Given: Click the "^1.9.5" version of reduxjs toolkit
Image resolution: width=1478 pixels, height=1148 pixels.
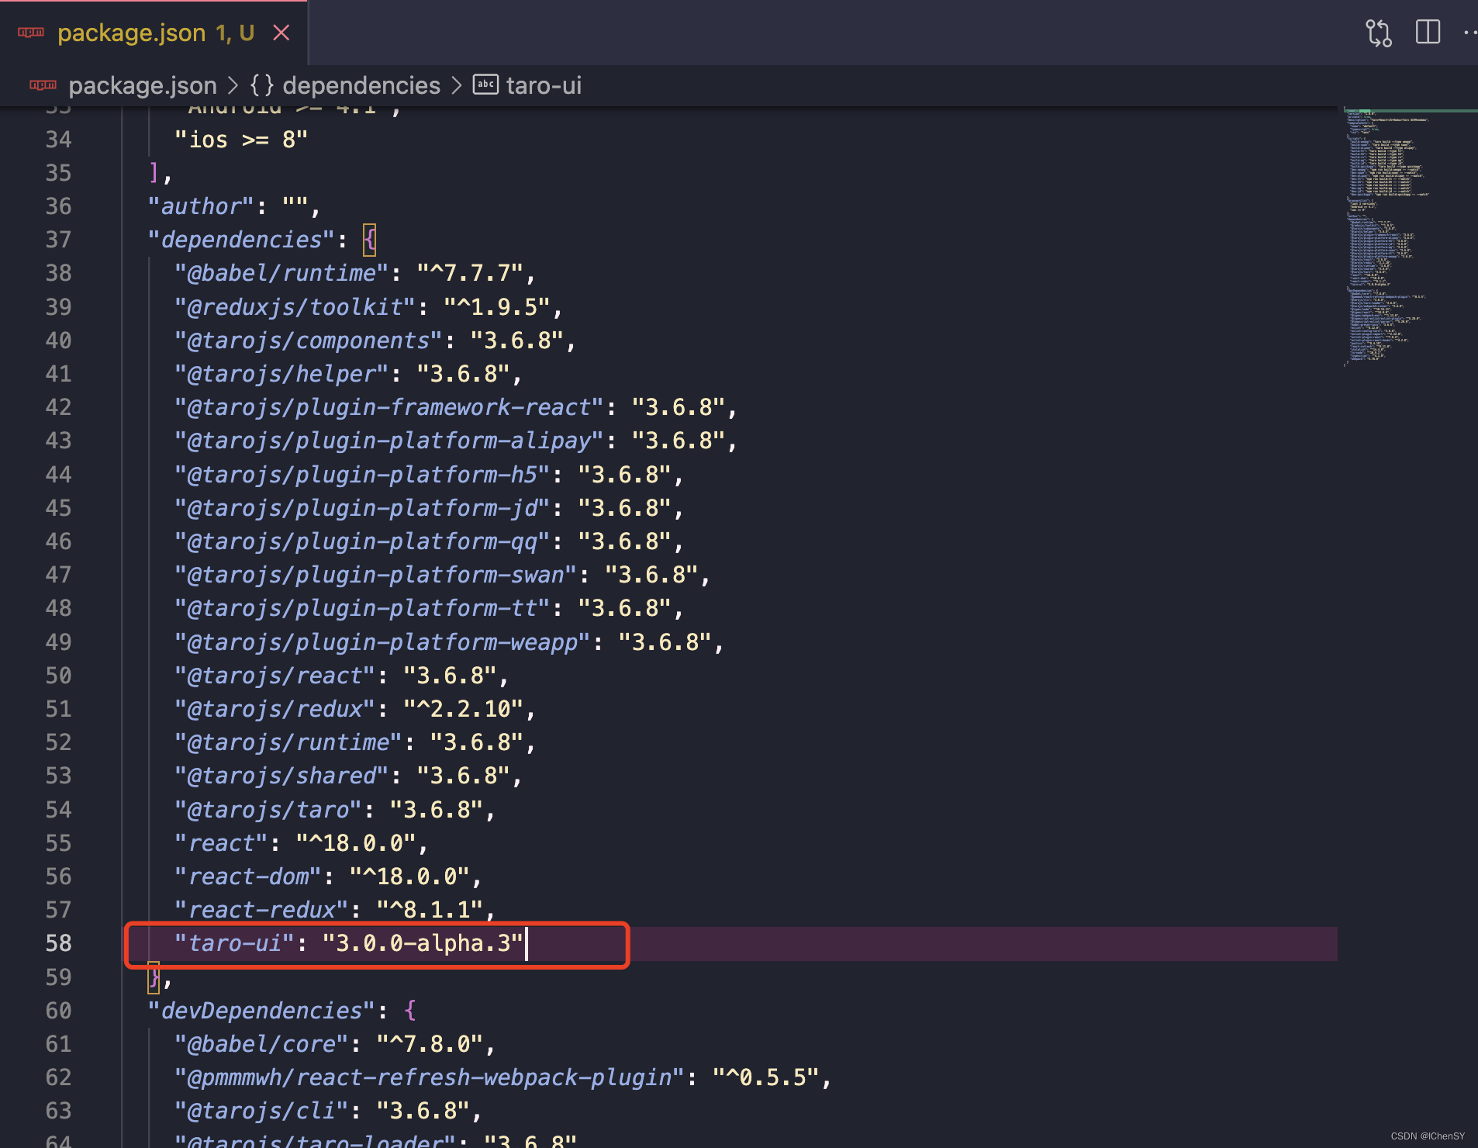Looking at the screenshot, I should [497, 307].
